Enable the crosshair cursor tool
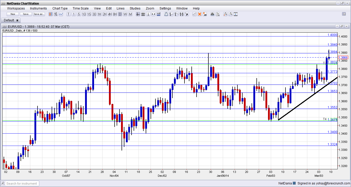The height and width of the screenshot is (187, 351). click(138, 14)
